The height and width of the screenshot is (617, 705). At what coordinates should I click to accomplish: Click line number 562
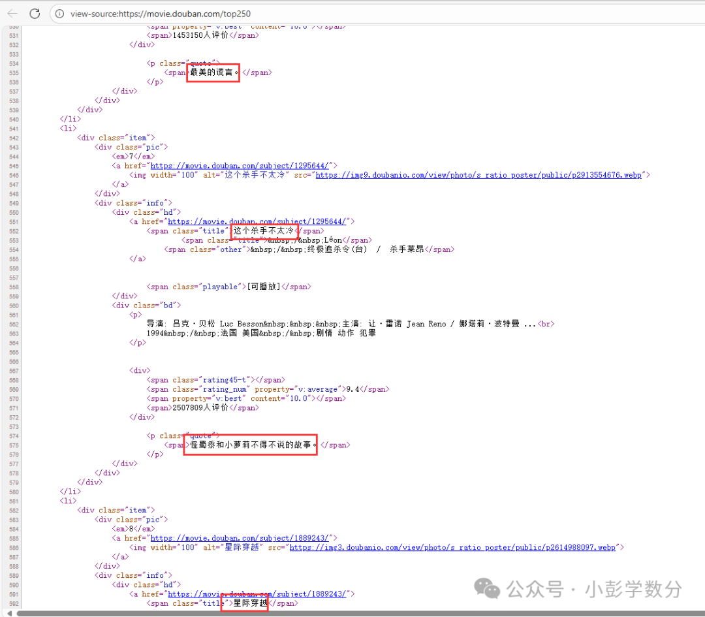coord(14,324)
